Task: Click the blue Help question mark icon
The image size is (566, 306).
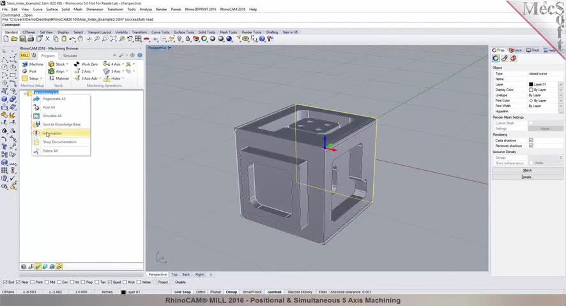Action: click(x=262, y=38)
